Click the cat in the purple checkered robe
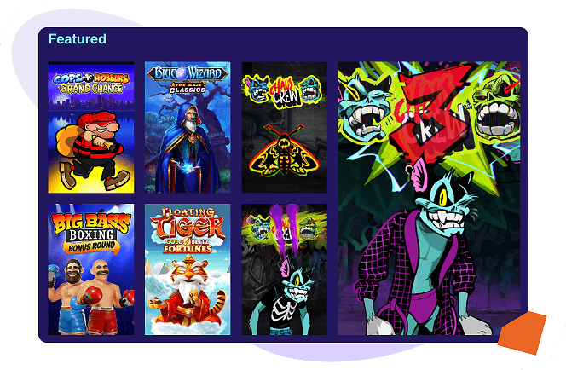566x370 pixels. click(x=422, y=252)
